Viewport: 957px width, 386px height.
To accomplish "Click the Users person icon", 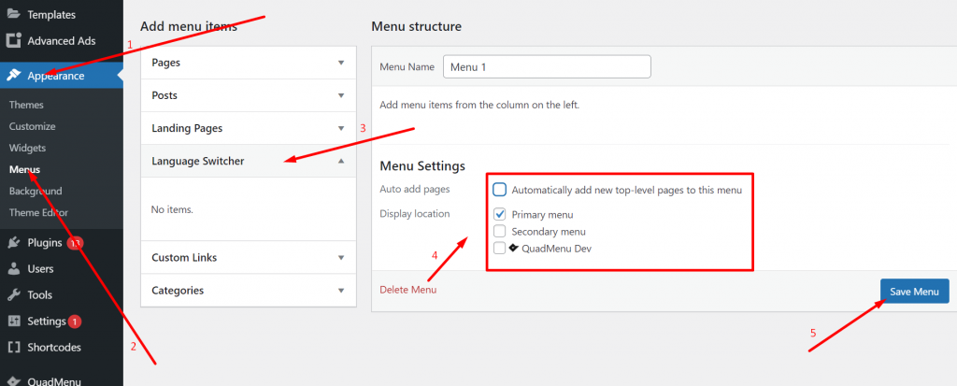I will click(x=13, y=268).
